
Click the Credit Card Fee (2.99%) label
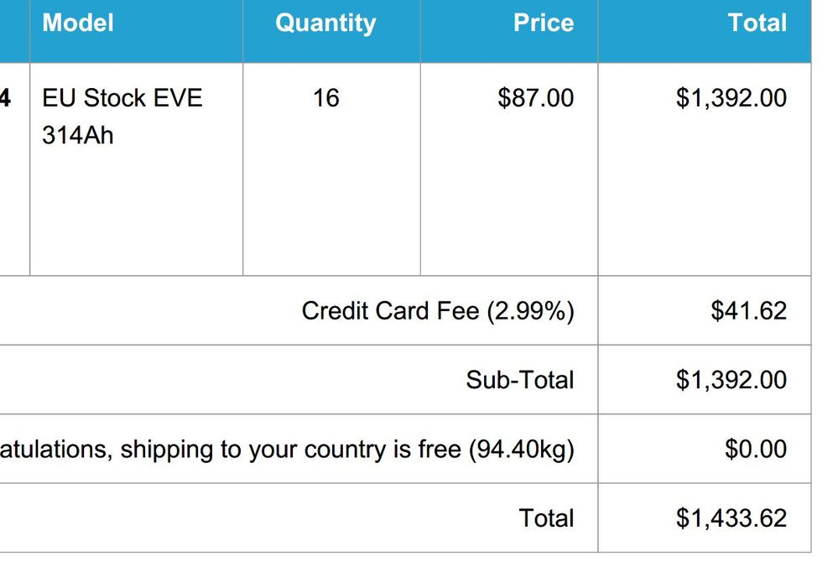click(x=438, y=311)
